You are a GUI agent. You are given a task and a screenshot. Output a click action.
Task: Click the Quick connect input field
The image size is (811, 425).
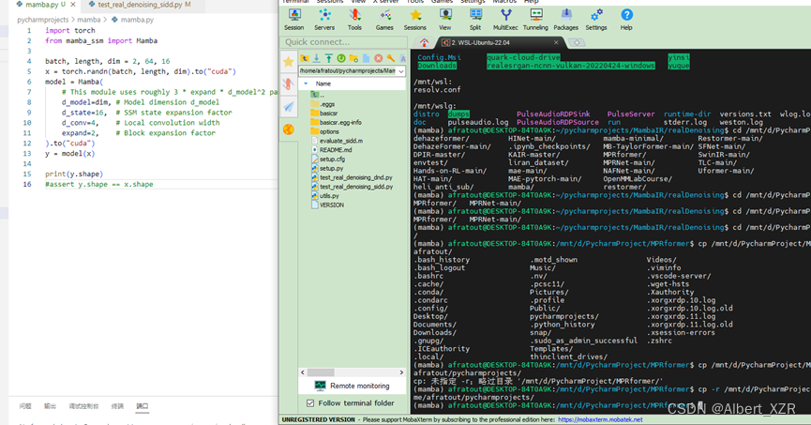(344, 42)
